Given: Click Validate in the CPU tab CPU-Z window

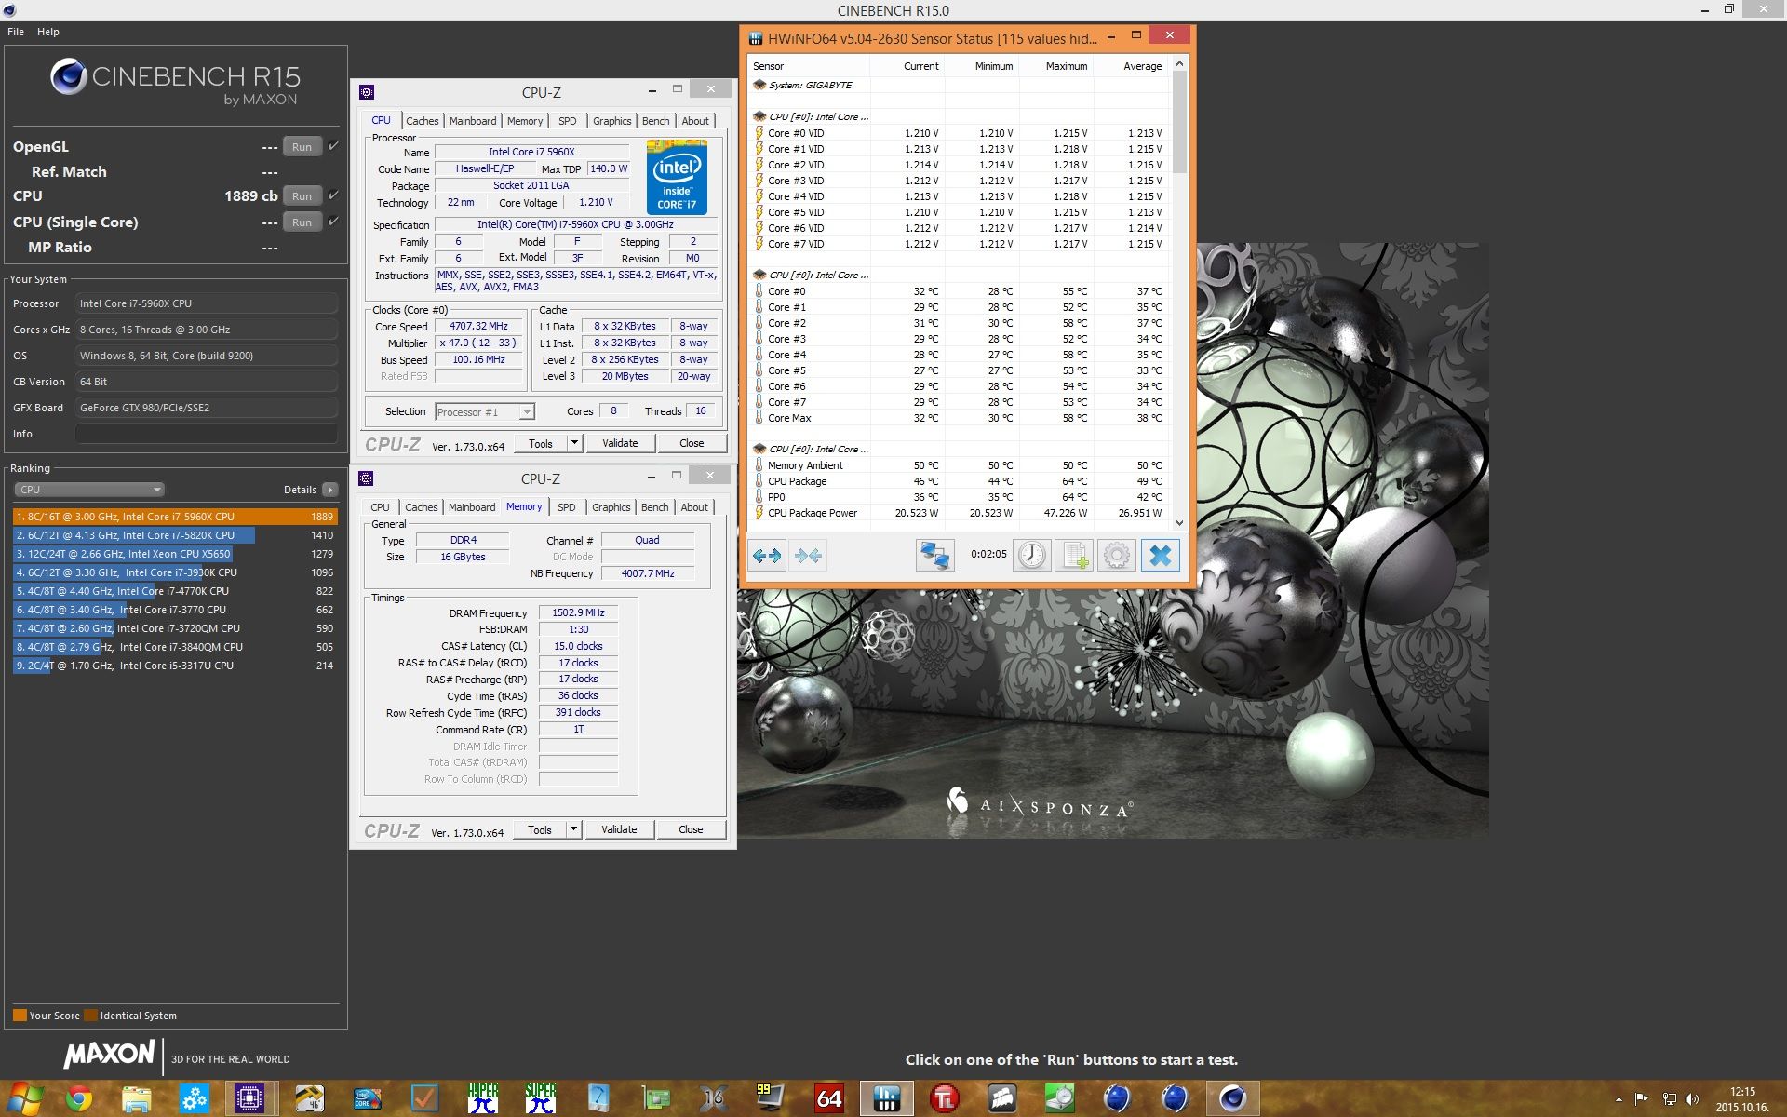Looking at the screenshot, I should pos(620,443).
